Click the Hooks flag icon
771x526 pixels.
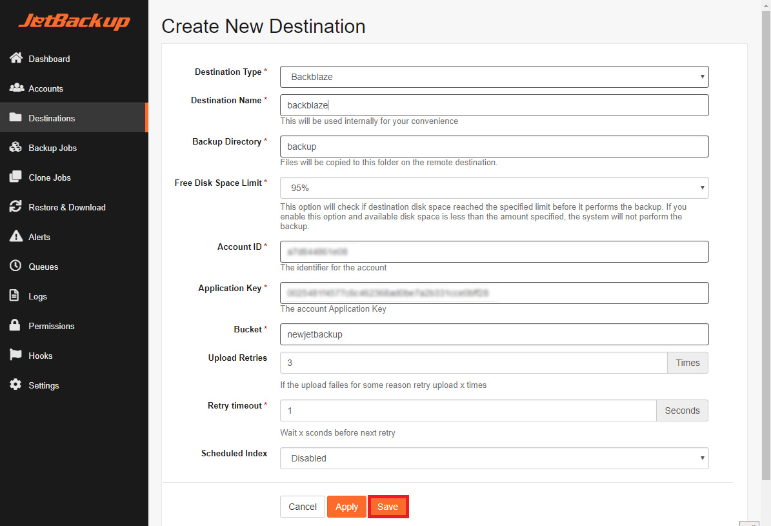click(15, 355)
